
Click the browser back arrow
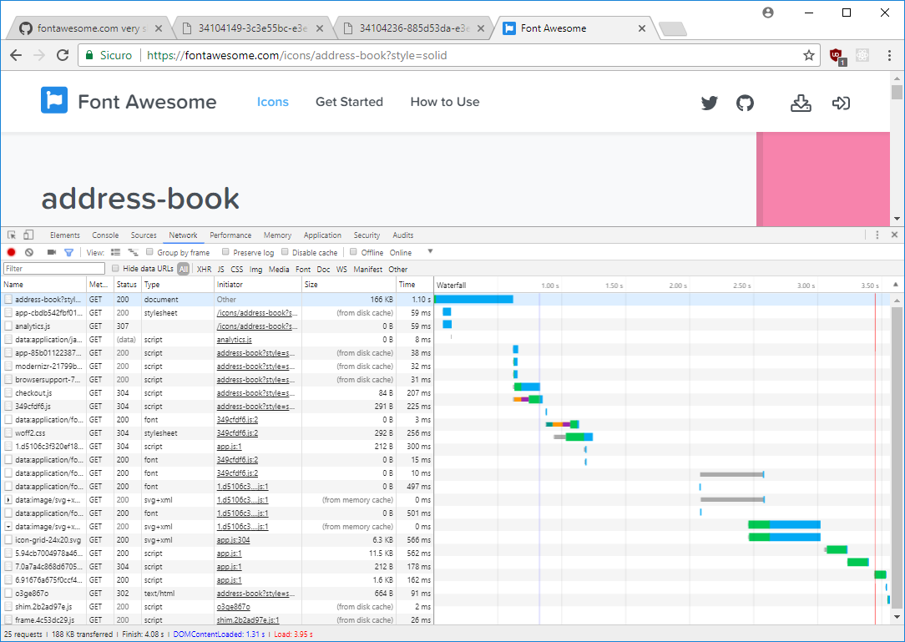click(x=16, y=55)
